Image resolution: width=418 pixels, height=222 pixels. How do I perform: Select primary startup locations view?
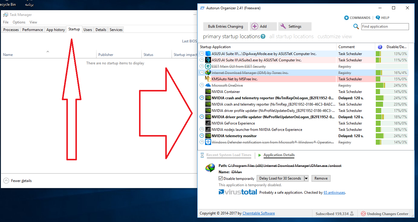point(231,36)
